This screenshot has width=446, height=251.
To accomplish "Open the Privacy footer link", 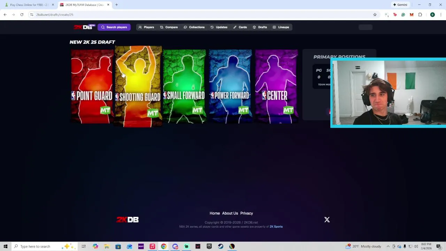I will pos(246,213).
